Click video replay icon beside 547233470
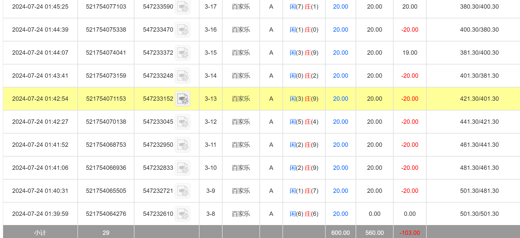520x238 pixels. [x=183, y=30]
